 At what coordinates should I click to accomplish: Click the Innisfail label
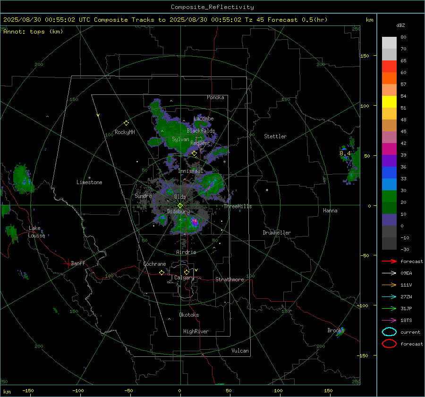tap(190, 171)
